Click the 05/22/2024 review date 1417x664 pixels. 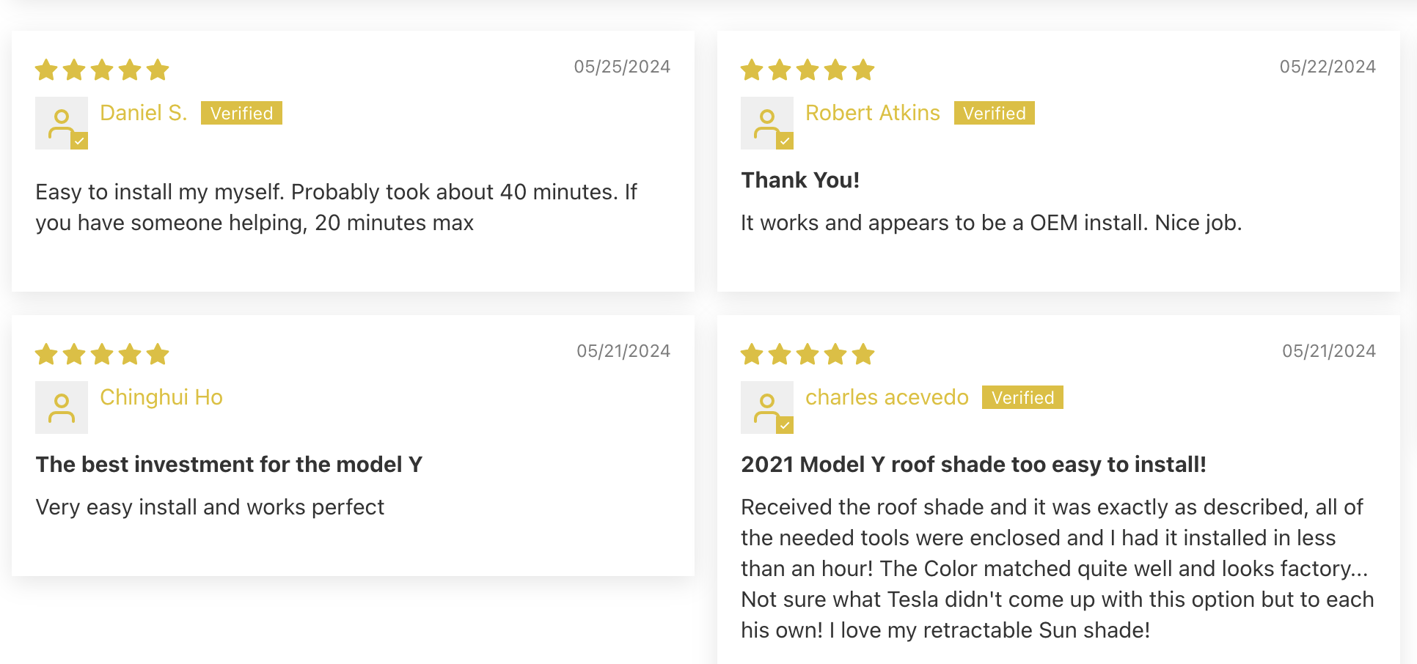1328,67
